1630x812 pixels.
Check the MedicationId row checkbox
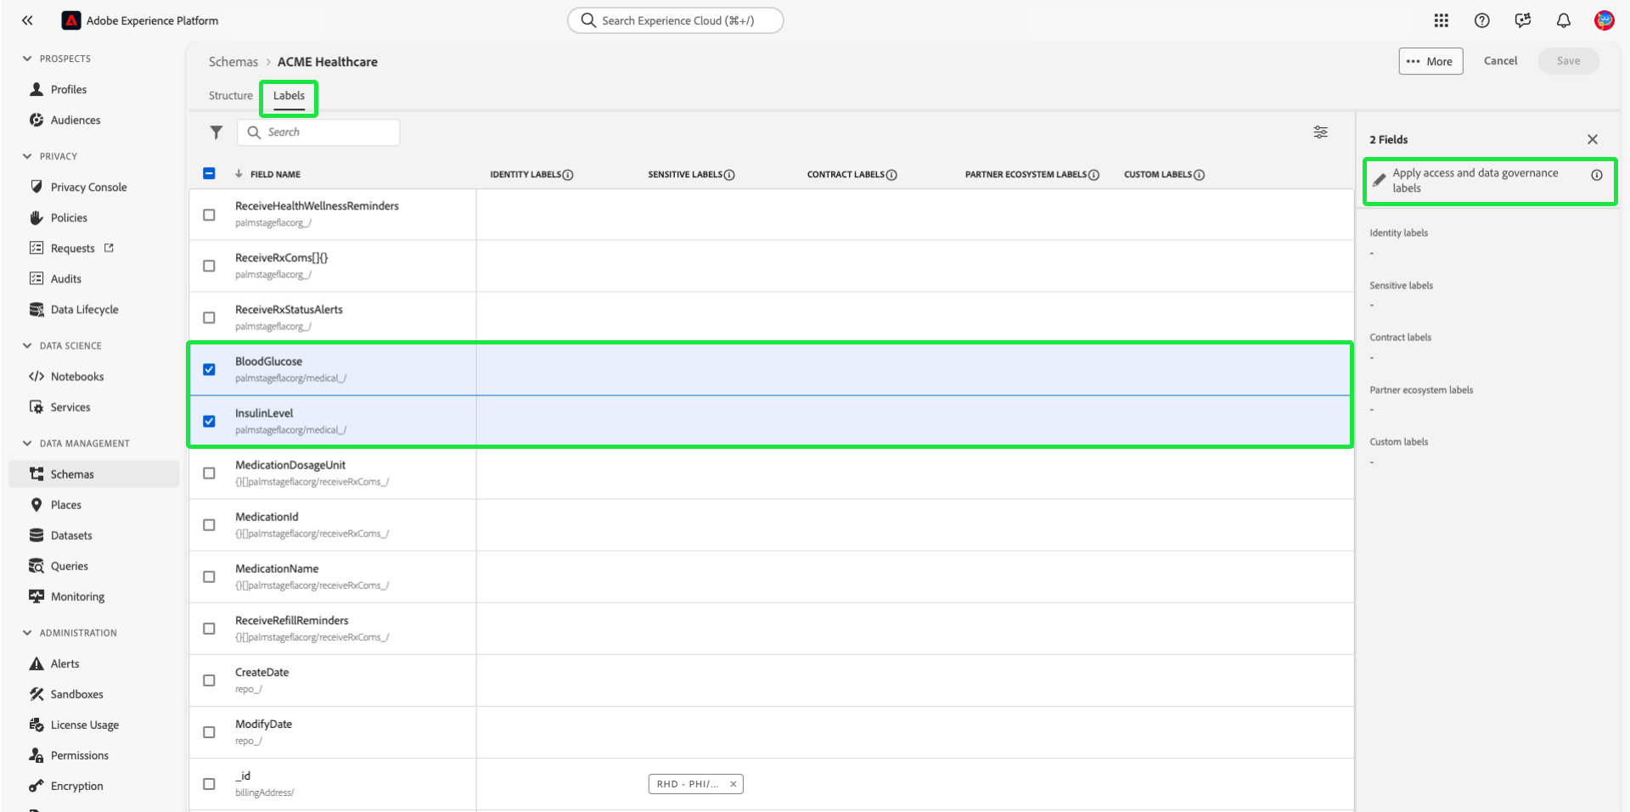[209, 525]
